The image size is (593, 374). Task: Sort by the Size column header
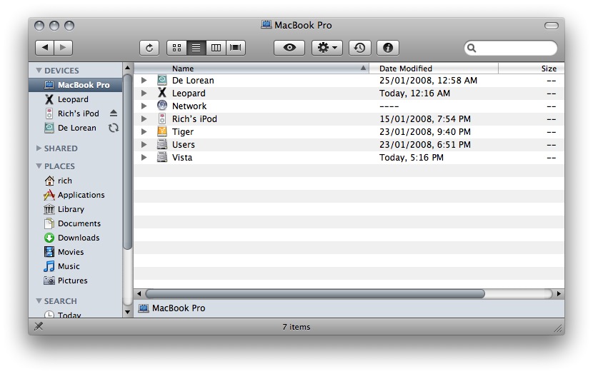click(532, 69)
